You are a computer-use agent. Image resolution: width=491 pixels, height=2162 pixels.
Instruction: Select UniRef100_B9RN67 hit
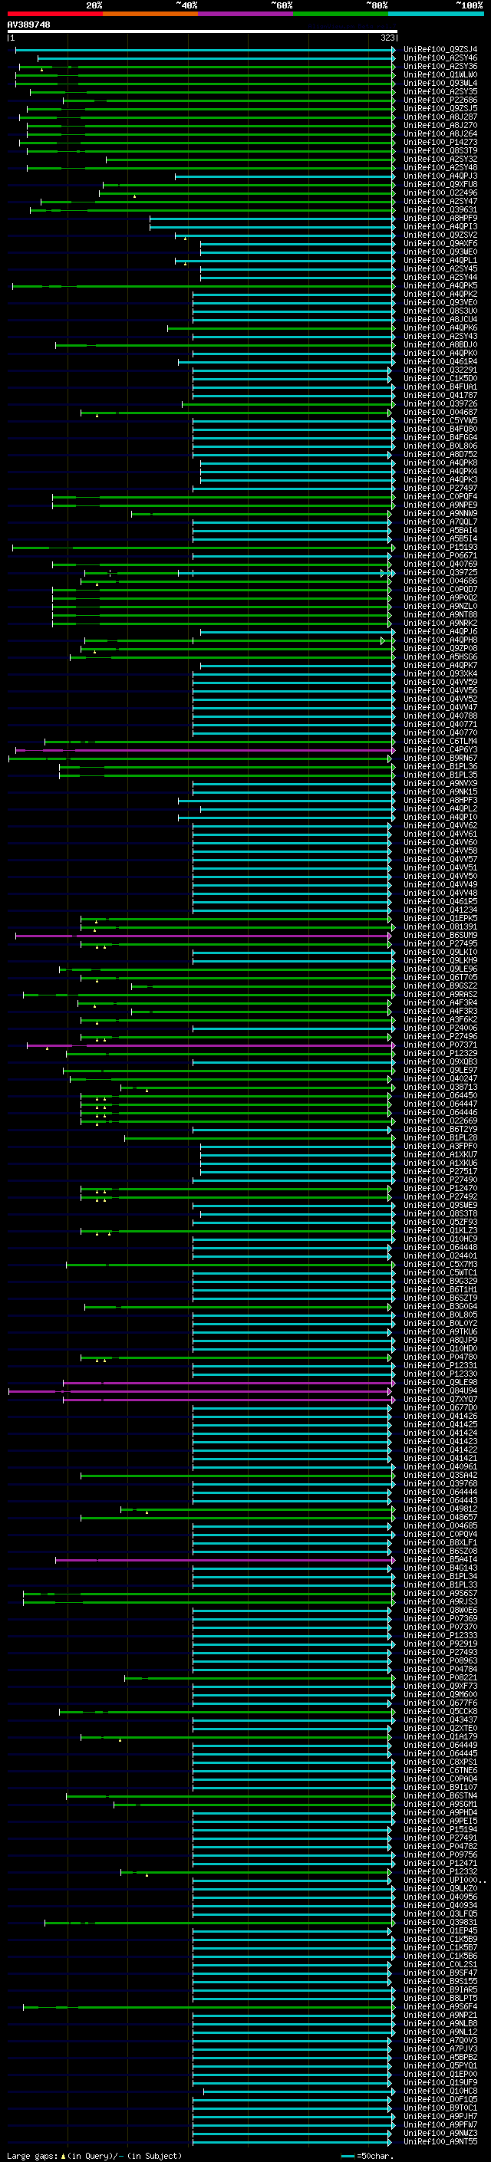440,758
